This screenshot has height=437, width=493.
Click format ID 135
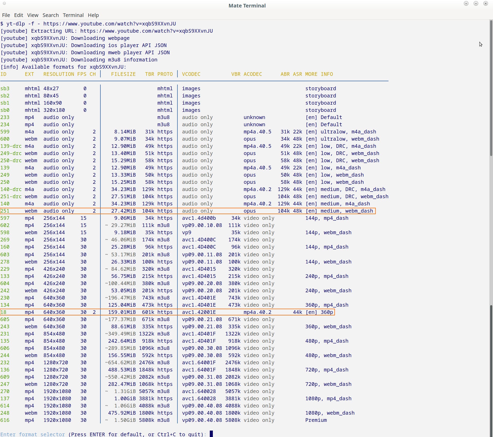click(5, 341)
